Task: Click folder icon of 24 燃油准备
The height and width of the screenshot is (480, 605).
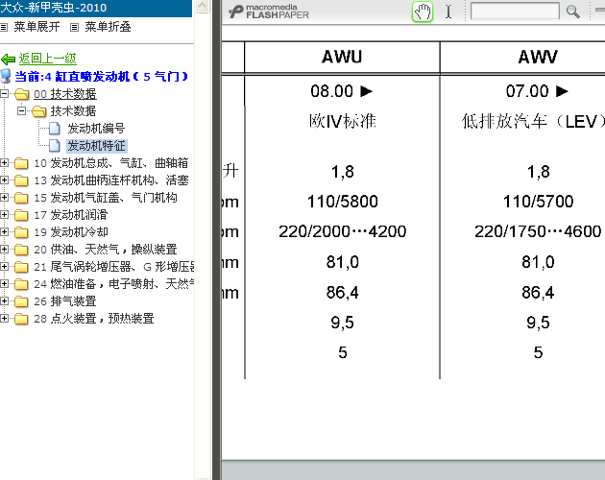Action: pyautogui.click(x=21, y=284)
